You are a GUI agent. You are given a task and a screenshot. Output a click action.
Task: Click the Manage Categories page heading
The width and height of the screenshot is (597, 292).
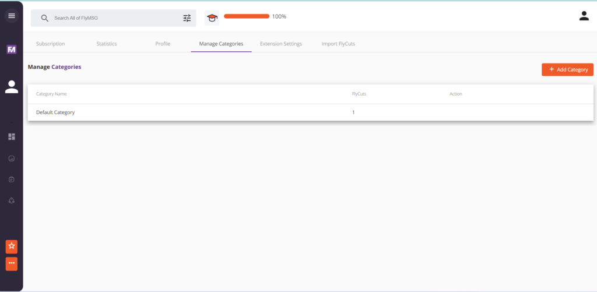pos(54,66)
